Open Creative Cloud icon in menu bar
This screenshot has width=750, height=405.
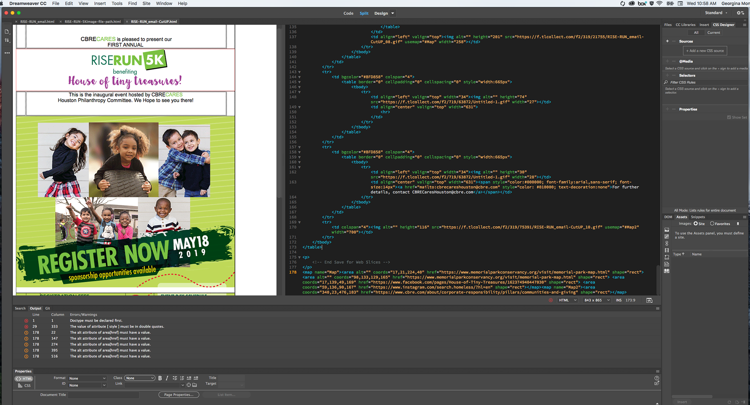(632, 4)
